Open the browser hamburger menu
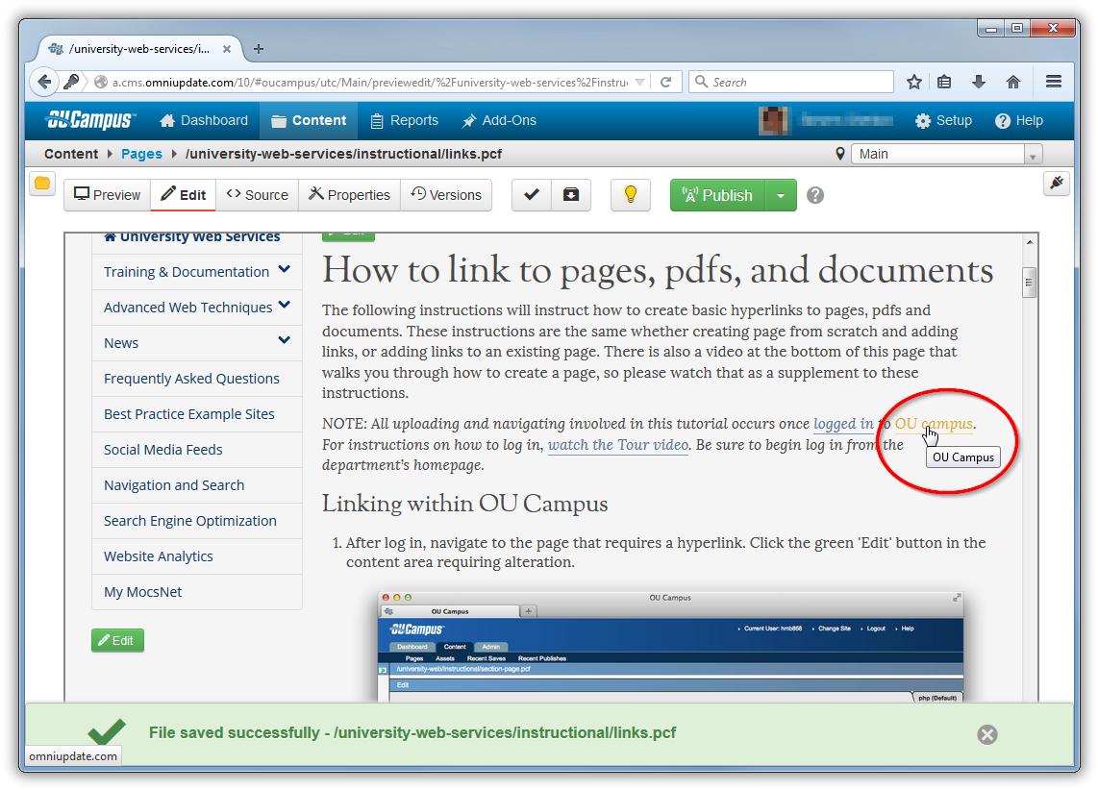Viewport: 1098px width, 790px height. [x=1053, y=82]
